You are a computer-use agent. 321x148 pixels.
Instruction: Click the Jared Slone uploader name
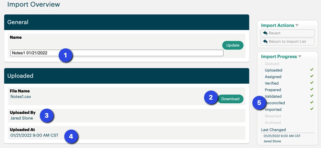click(x=22, y=118)
